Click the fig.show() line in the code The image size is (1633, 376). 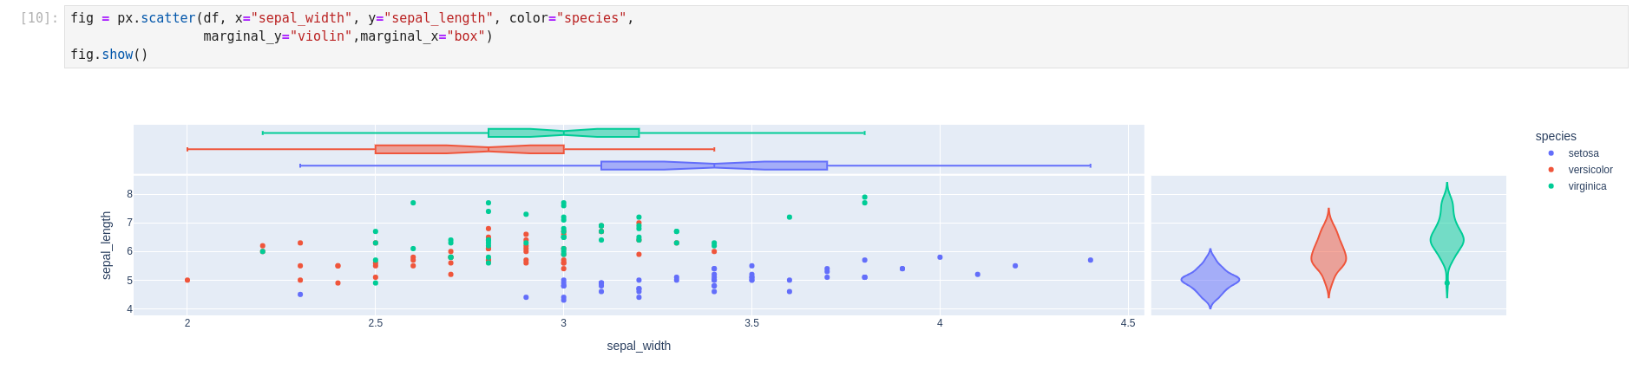(x=109, y=55)
